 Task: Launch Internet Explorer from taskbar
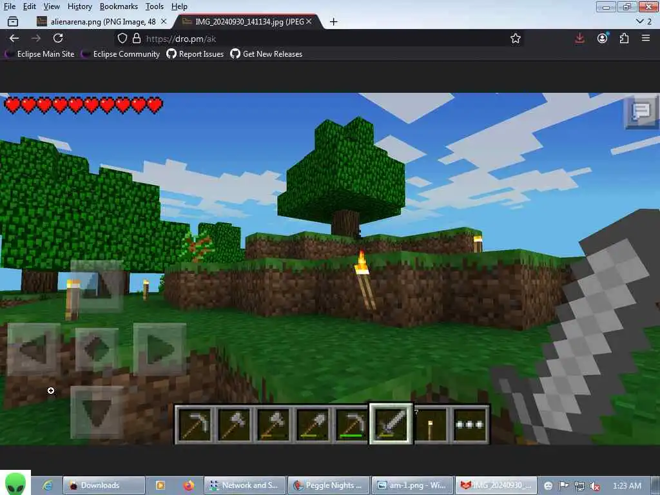[x=48, y=485]
